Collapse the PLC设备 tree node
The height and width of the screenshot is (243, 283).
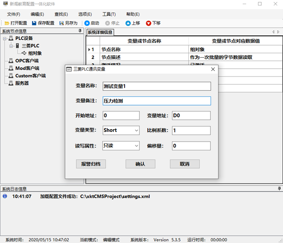point(5,38)
